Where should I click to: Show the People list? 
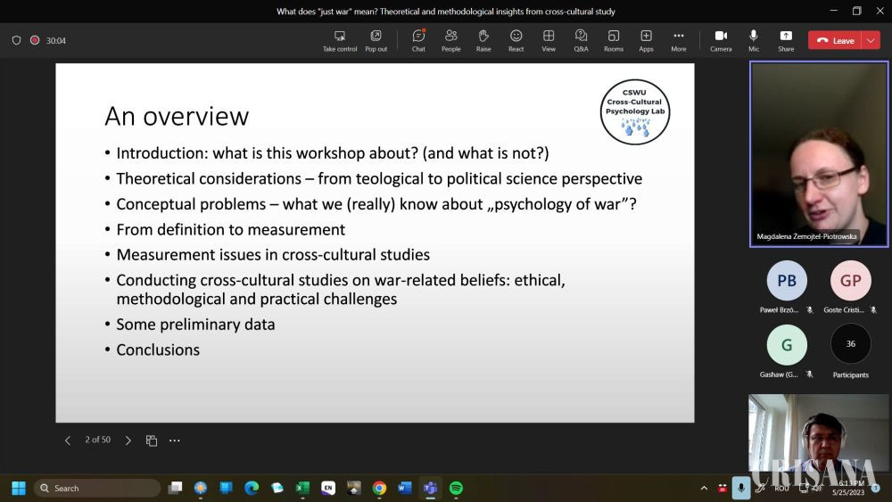(450, 40)
